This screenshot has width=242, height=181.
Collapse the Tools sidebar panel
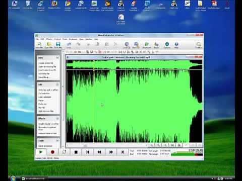click(x=57, y=140)
